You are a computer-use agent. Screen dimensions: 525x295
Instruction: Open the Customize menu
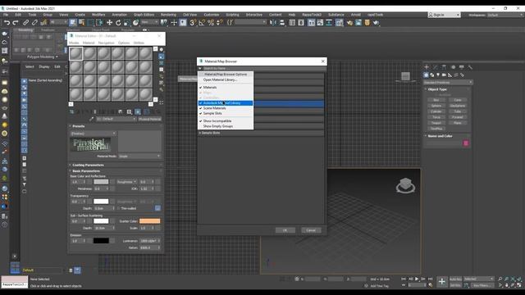point(212,15)
